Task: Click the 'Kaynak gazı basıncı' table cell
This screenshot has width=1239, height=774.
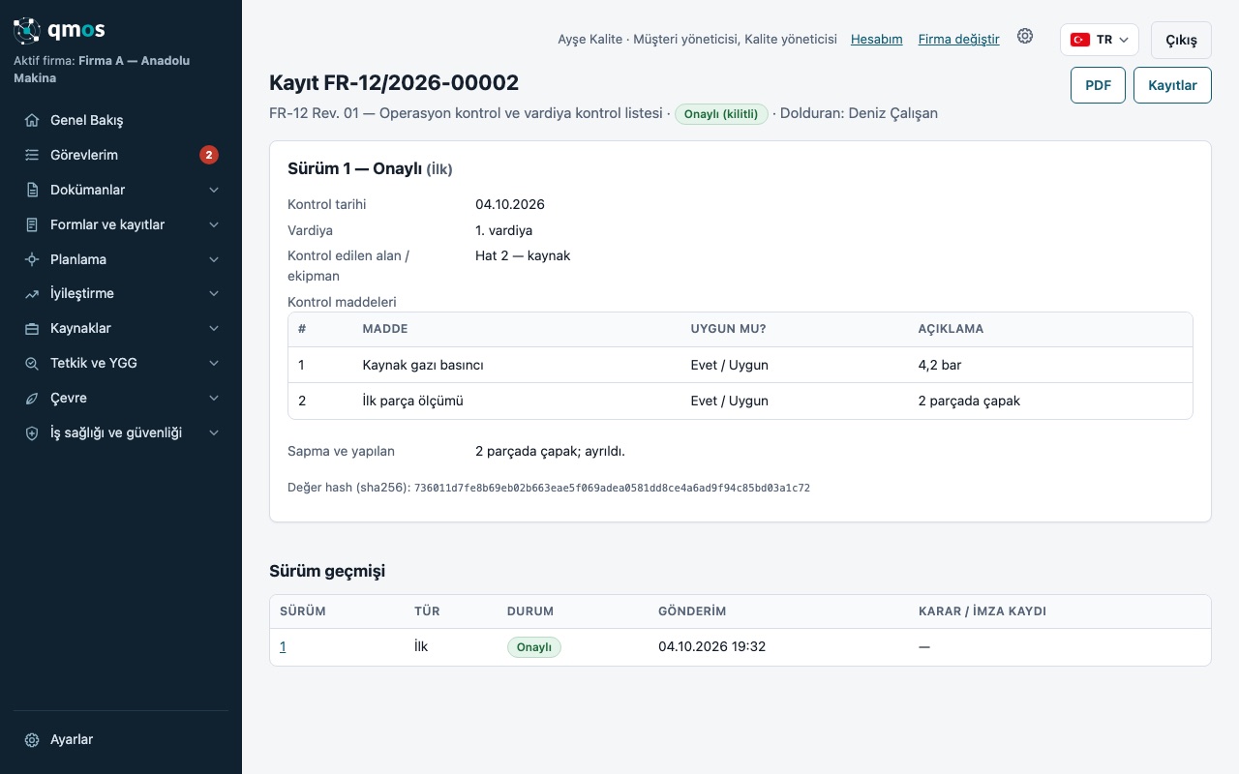Action: click(517, 366)
